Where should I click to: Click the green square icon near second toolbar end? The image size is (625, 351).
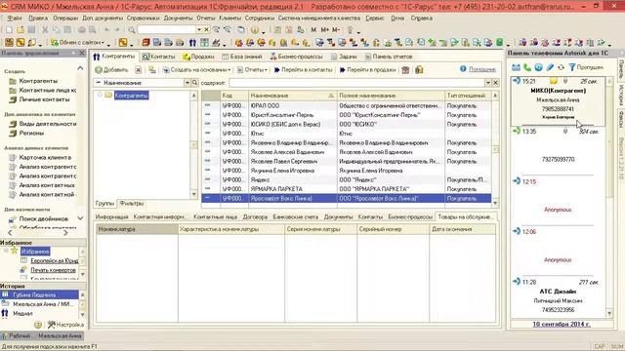click(499, 43)
